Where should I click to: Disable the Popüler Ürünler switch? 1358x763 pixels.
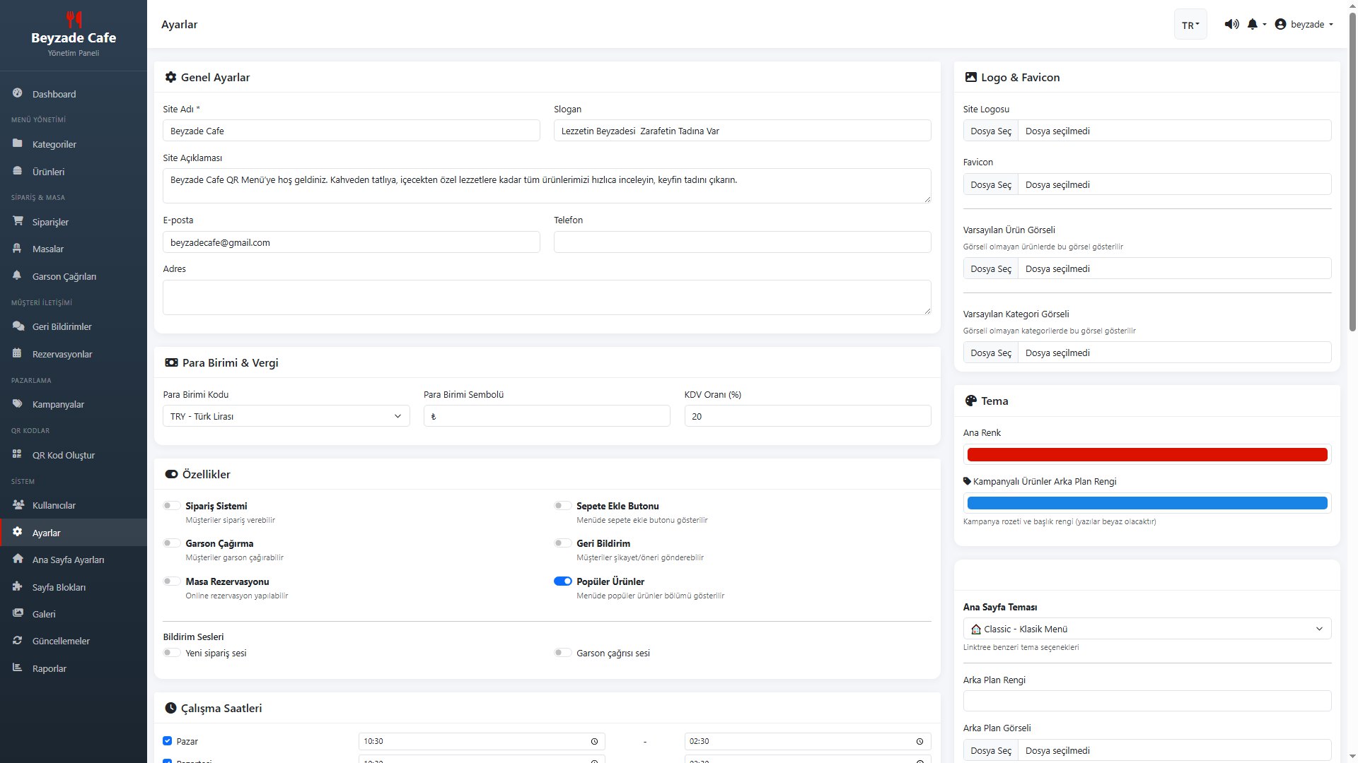tap(563, 581)
